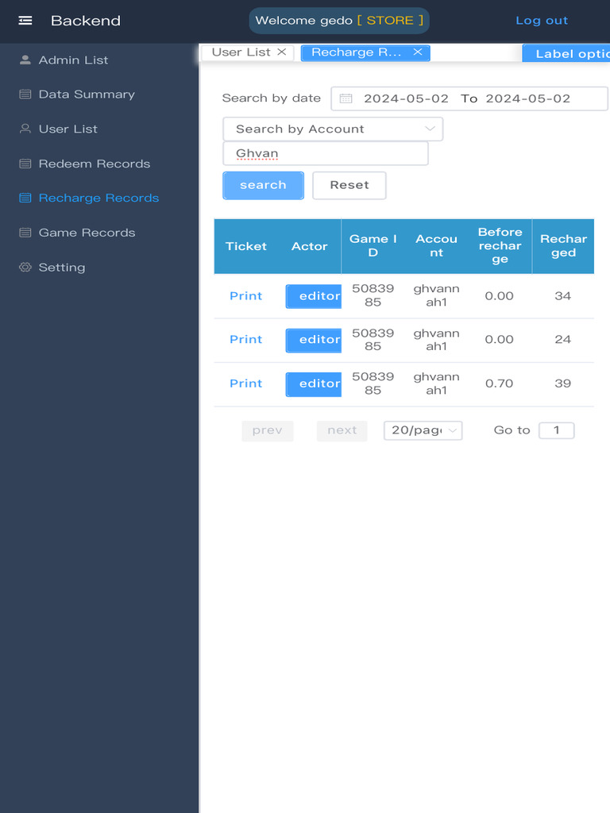Click the Recharged value 24
Image resolution: width=610 pixels, height=813 pixels.
coord(563,340)
